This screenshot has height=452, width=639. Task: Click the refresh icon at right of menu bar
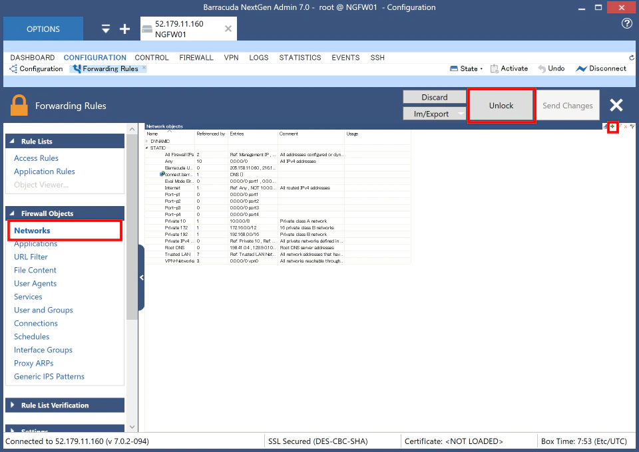pos(631,58)
